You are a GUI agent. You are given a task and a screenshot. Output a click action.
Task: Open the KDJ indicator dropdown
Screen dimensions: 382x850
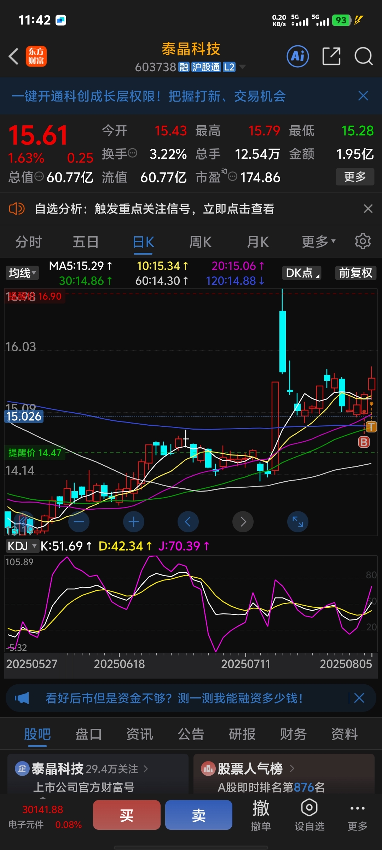coord(22,546)
